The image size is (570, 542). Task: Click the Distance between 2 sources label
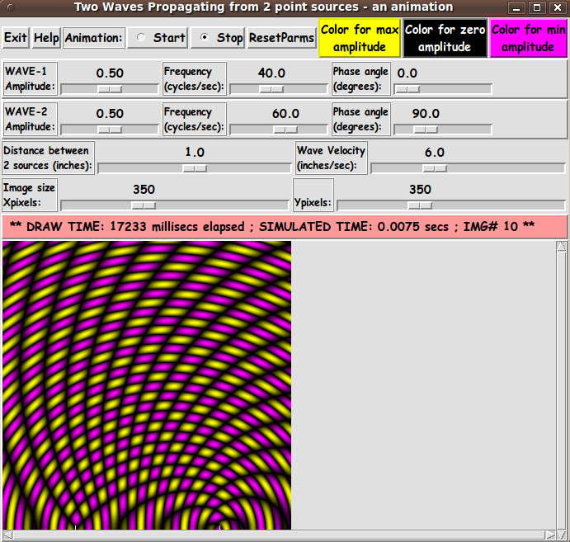click(x=48, y=158)
